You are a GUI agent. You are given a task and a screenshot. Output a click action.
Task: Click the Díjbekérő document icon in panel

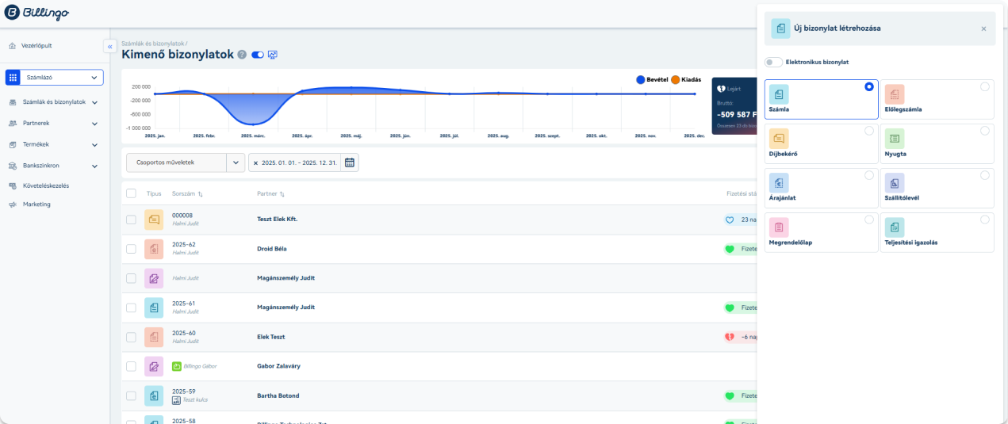[779, 138]
